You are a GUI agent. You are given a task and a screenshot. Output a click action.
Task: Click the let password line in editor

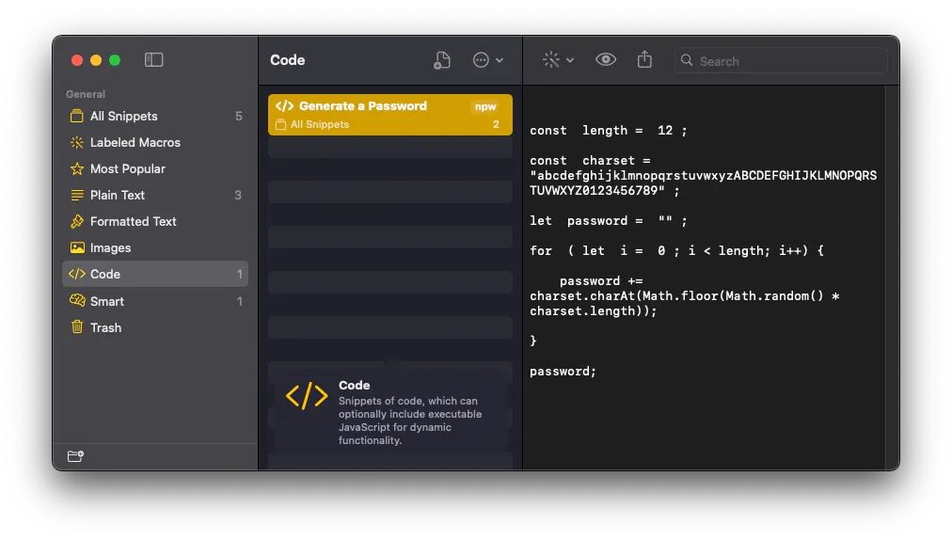(x=608, y=221)
